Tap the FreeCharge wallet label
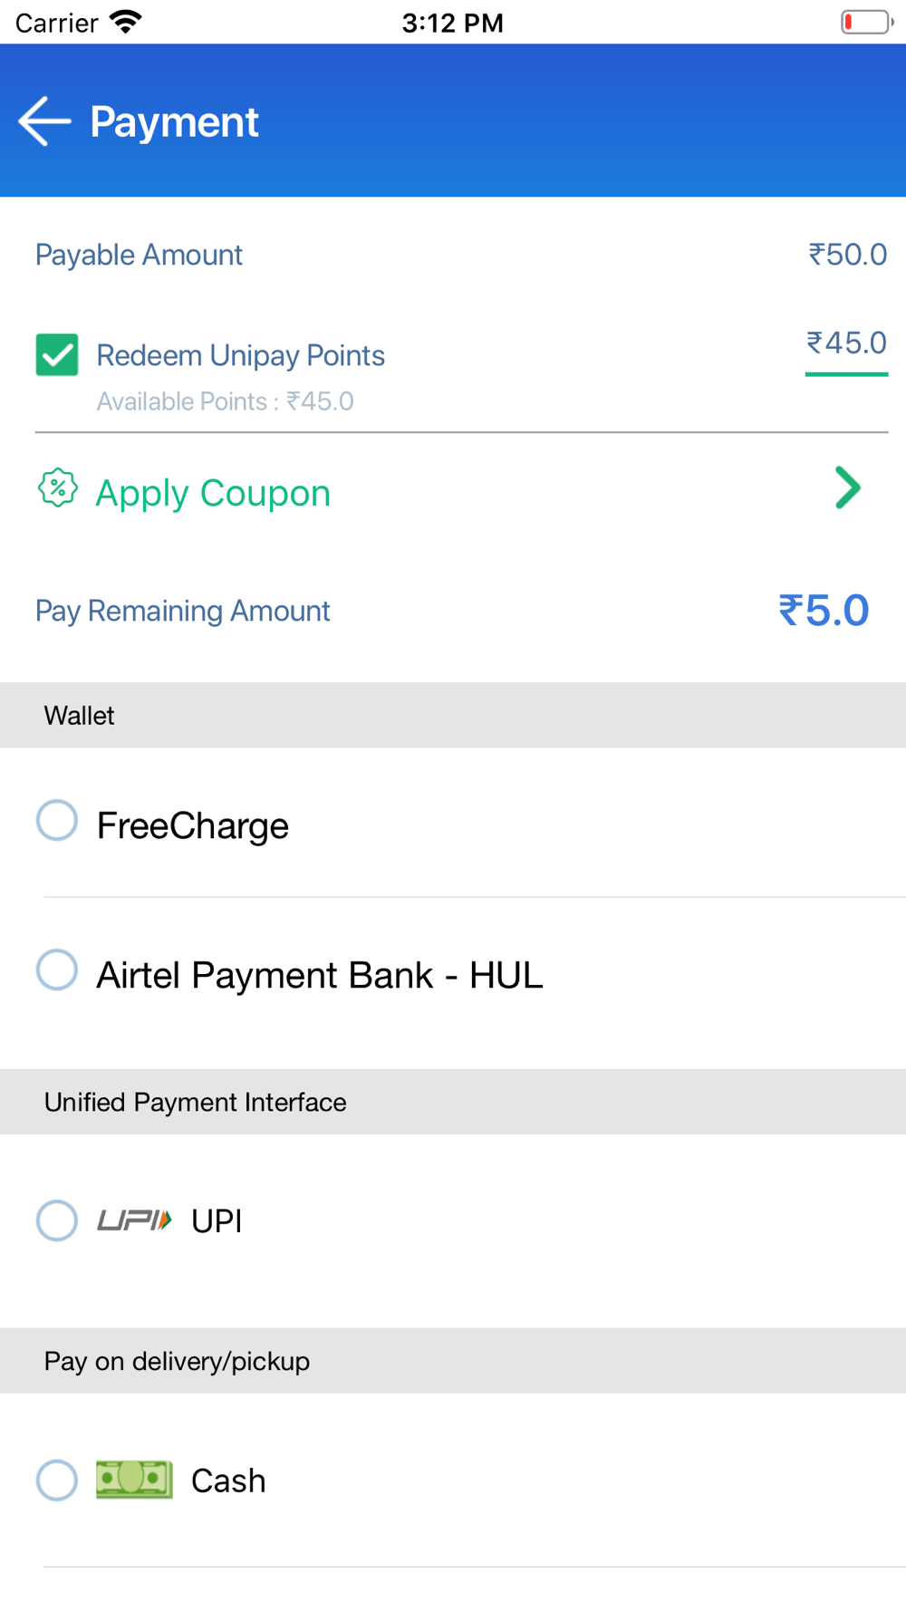Screen dimensions: 906x1611 192,825
